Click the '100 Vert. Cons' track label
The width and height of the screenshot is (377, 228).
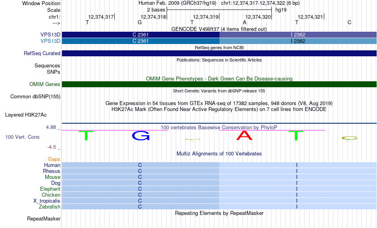click(22, 137)
